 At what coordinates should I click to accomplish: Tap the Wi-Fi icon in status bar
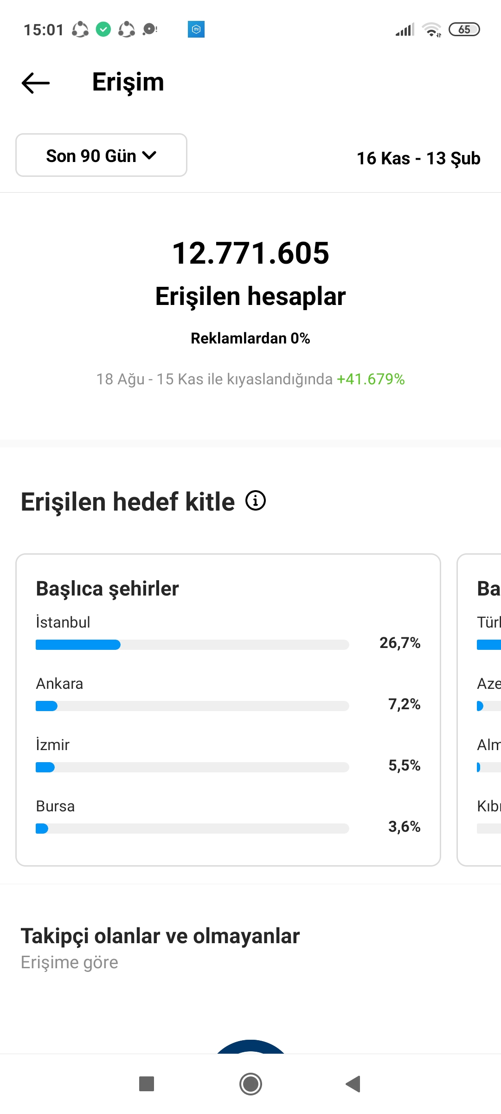click(x=431, y=30)
